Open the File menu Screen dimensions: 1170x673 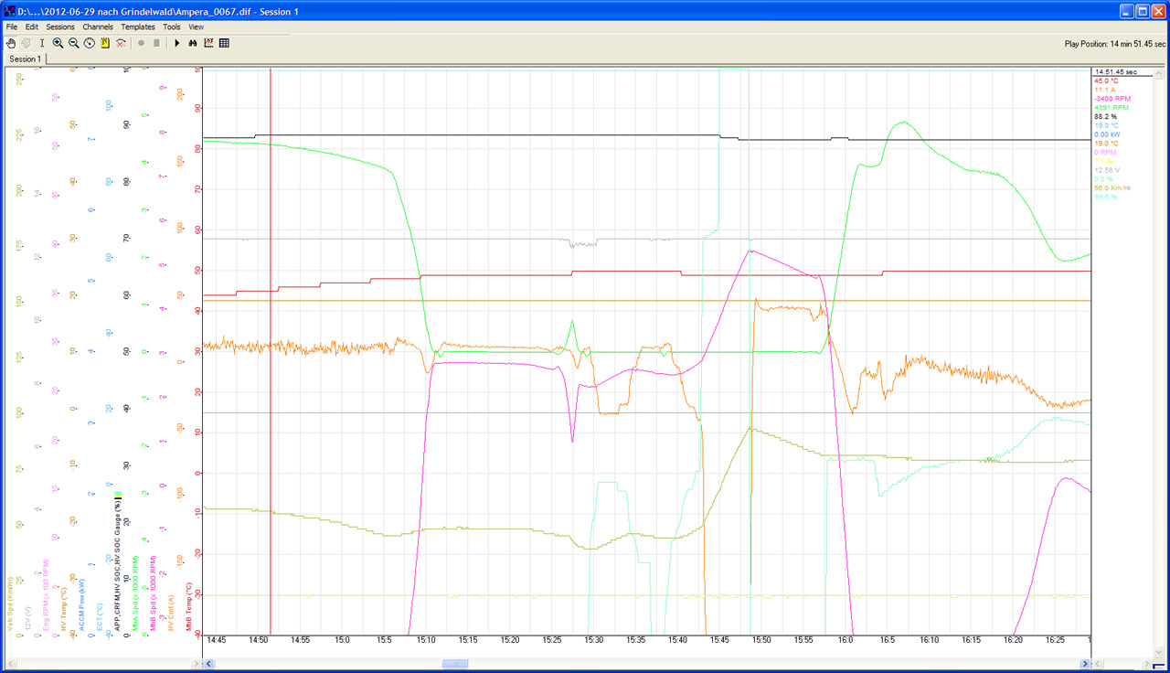pyautogui.click(x=13, y=27)
